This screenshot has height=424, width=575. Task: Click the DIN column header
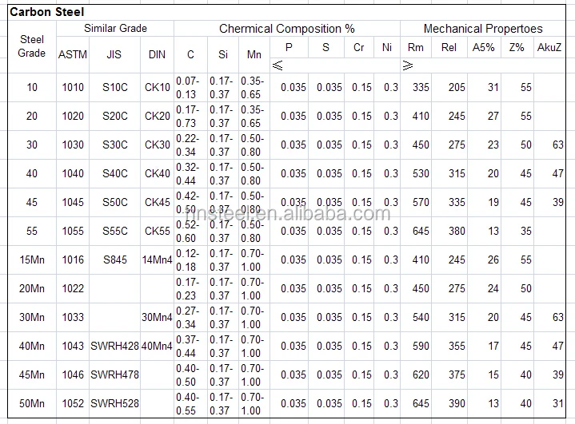[x=157, y=54]
